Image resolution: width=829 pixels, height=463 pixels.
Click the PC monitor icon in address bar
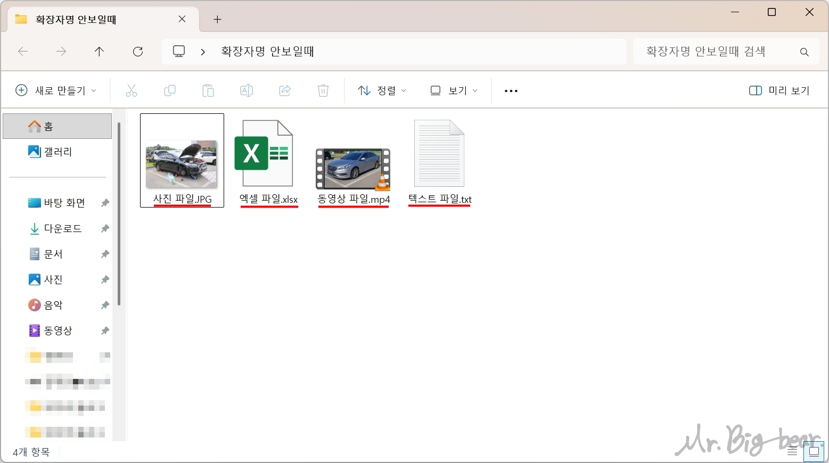coord(179,51)
